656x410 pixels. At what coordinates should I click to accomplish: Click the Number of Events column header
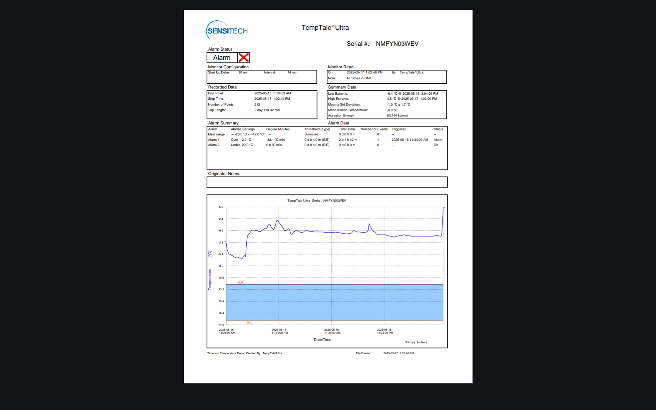click(x=374, y=129)
